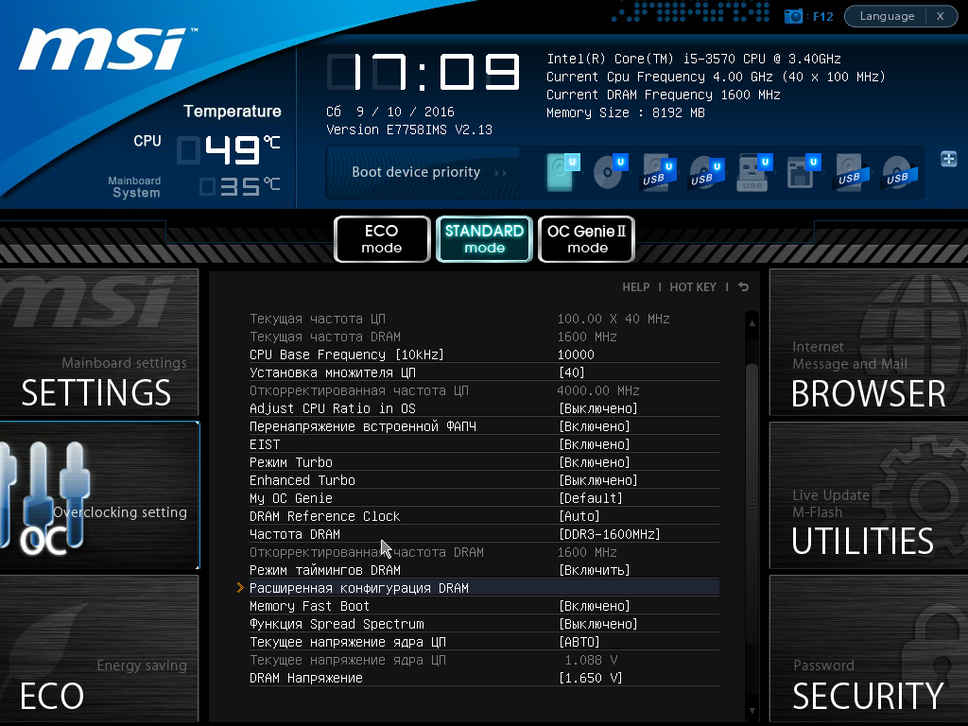Click the plus icon beside boot devices
The height and width of the screenshot is (726, 968).
949,159
